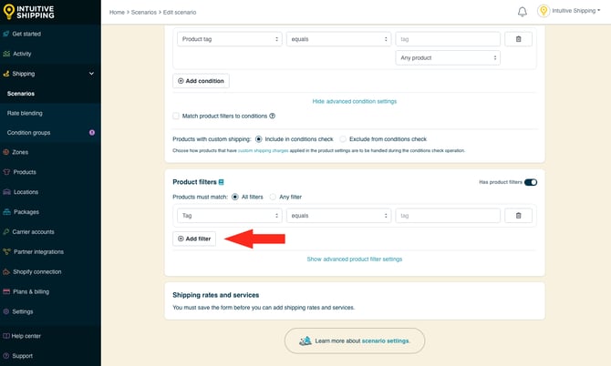Click the Intuitive Shipping logo
The width and height of the screenshot is (611, 366).
(34, 12)
